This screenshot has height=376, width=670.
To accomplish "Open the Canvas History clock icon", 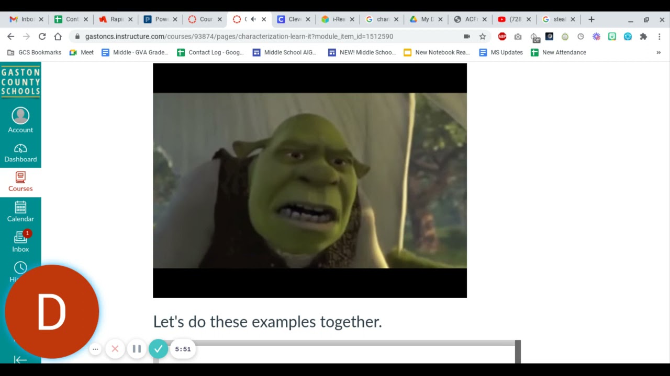I will pyautogui.click(x=20, y=268).
